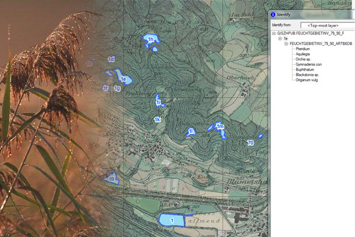The width and height of the screenshot is (355, 237).
Task: Click the 1k label on the map
Action: tap(157, 120)
